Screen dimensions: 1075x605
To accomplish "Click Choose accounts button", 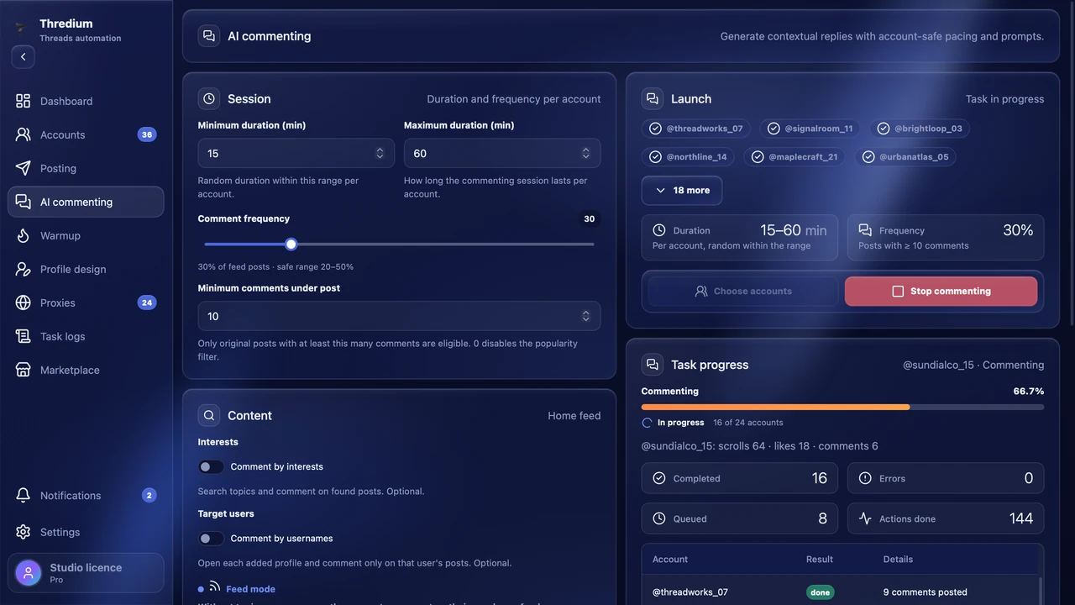I will (742, 291).
